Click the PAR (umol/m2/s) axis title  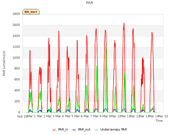point(4,63)
